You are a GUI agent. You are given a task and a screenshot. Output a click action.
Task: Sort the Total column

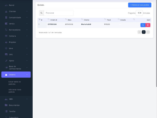pos(105,19)
